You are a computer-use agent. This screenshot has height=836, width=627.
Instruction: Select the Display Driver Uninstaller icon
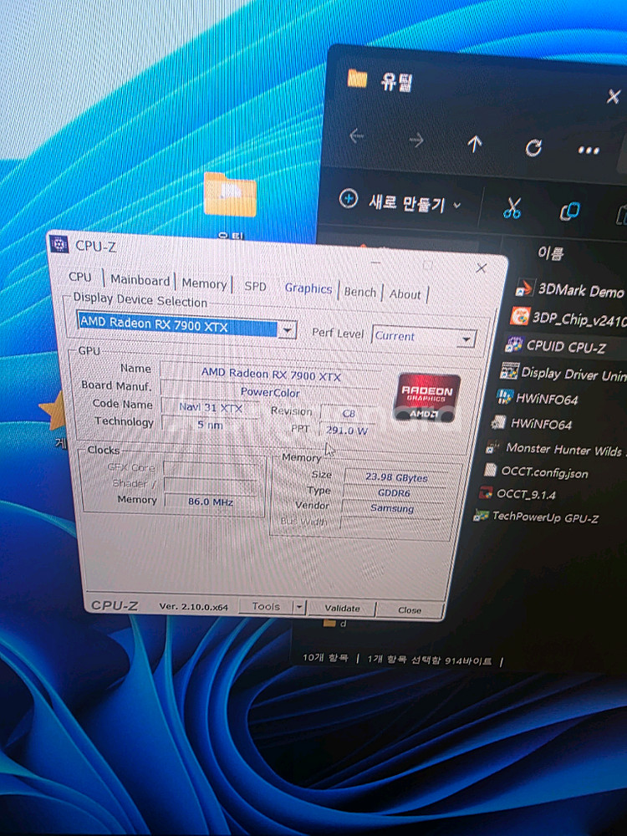point(508,371)
